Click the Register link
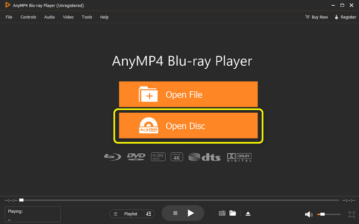Screen dimensions: 359x224 346,17
